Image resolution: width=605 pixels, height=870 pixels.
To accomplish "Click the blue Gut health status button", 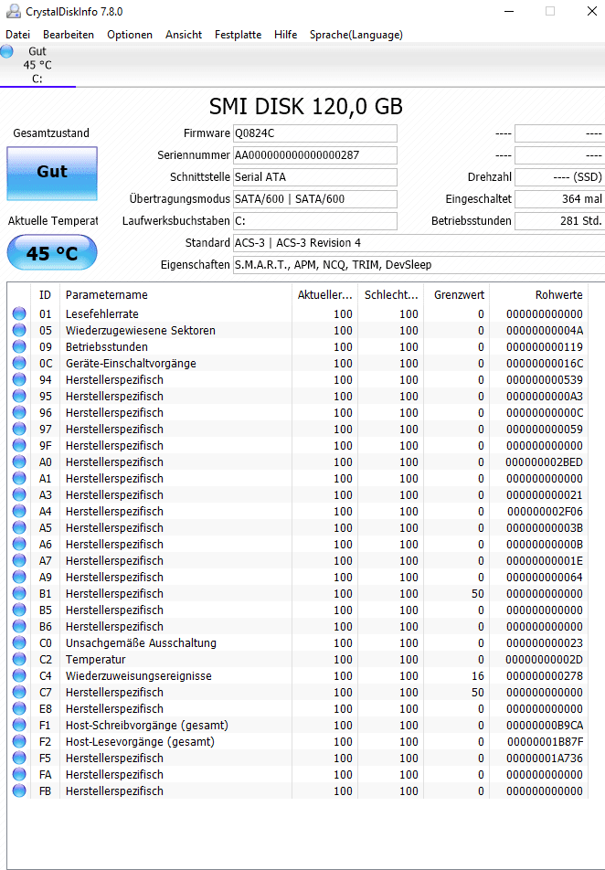I will click(52, 174).
